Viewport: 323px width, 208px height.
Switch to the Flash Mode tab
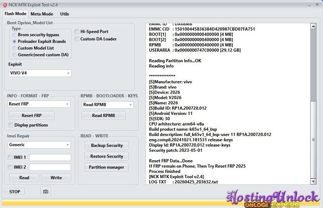pos(15,14)
